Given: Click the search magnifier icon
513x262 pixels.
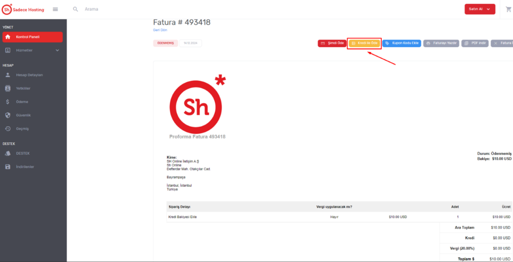Looking at the screenshot, I should [x=76, y=9].
